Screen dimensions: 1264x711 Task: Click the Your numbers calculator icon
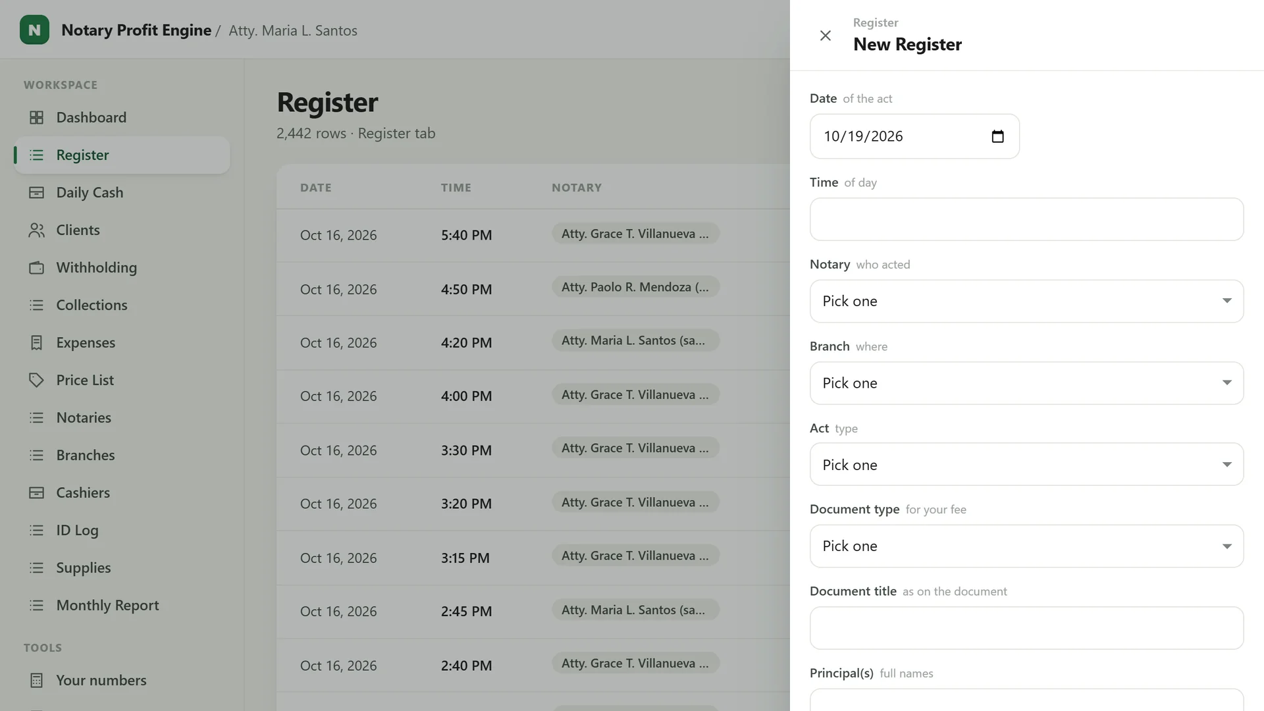[x=37, y=680]
